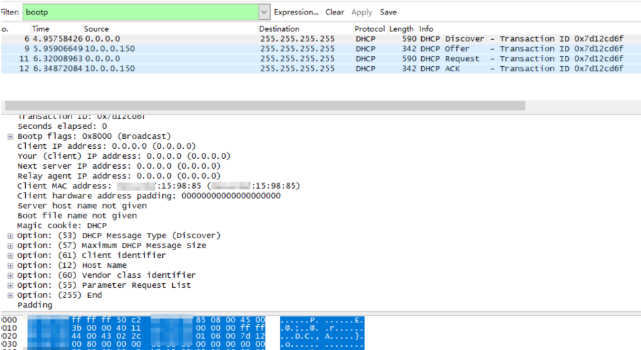Click the 0000 offset row in hex pane
Screen dimensions: 641x350
click(9, 320)
